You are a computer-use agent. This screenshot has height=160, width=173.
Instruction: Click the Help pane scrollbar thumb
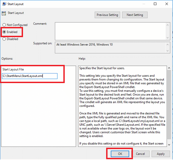coord(169,104)
